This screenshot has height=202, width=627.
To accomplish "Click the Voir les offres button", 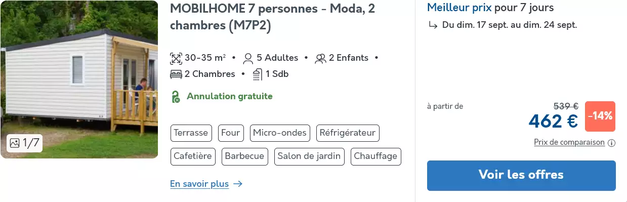I will point(521,175).
